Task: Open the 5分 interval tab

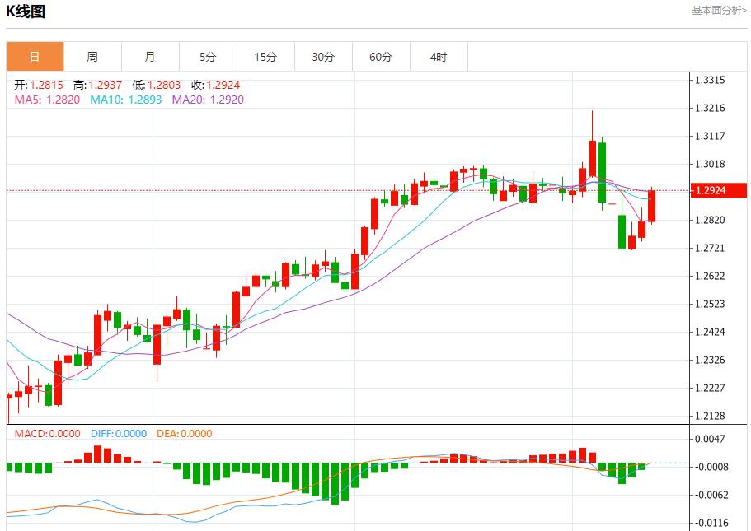Action: (208, 57)
